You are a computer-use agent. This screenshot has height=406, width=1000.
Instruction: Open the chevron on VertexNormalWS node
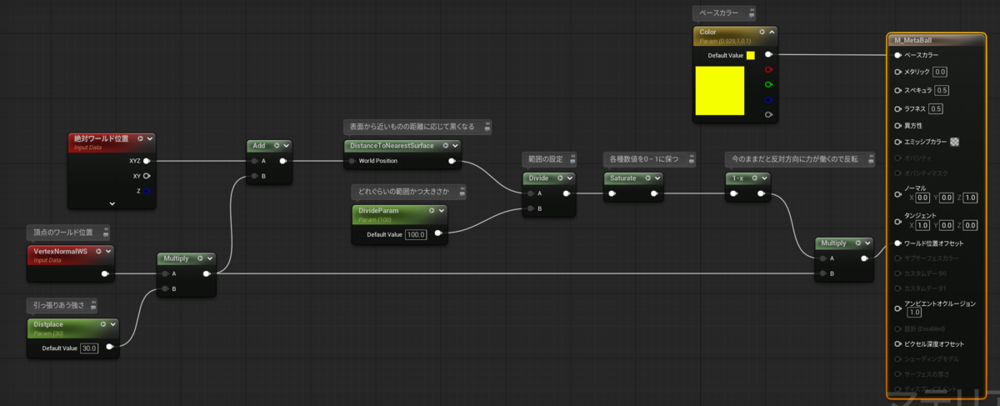[x=108, y=251]
